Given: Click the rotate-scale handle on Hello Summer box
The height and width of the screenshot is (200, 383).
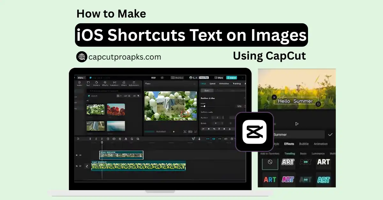Looking at the screenshot, I should click(318, 104).
